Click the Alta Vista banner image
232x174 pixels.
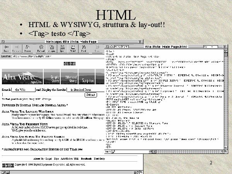[x=22, y=77]
